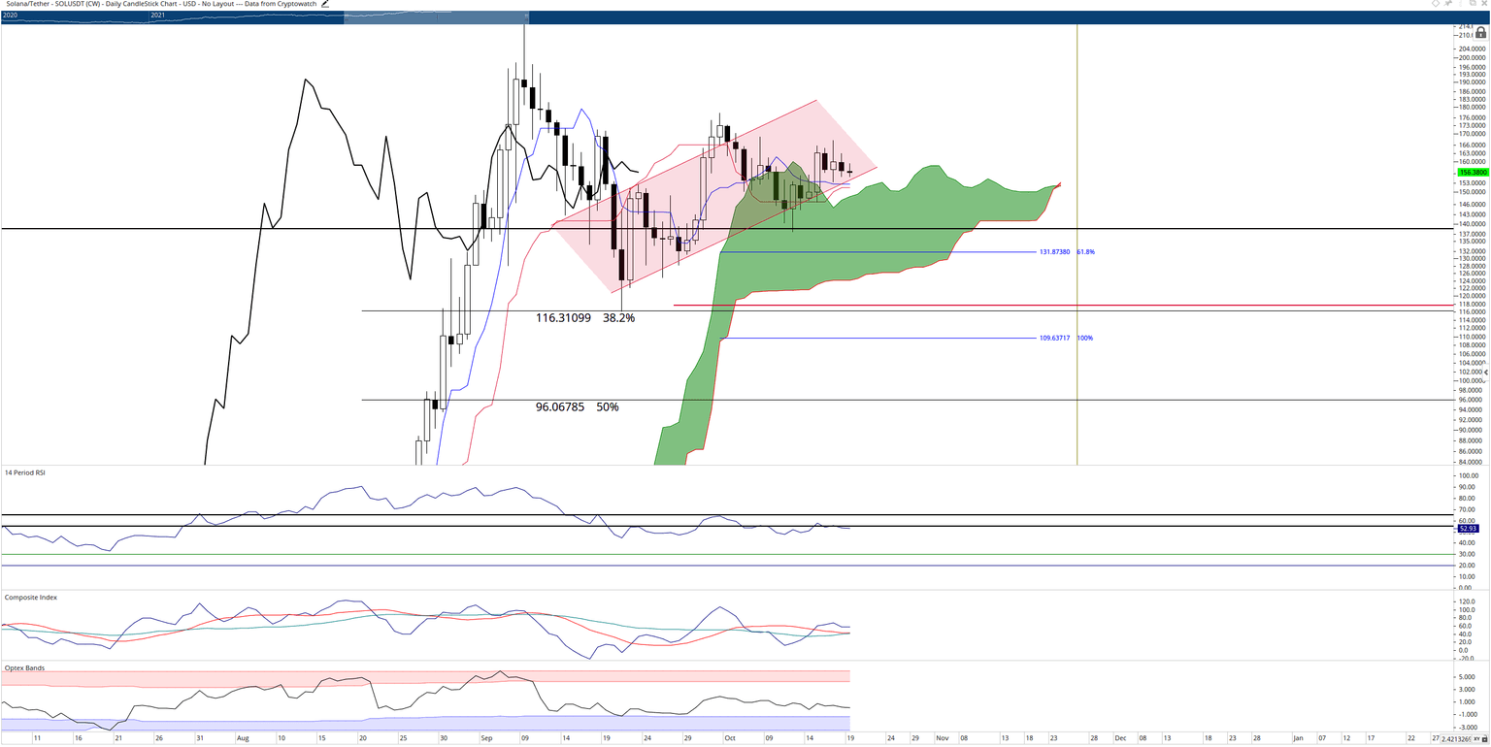The image size is (1491, 747).
Task: Click the Dec label on the date axis
Action: [1119, 738]
